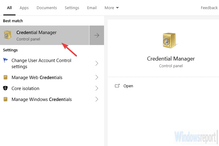Switch to the Documents tab
This screenshot has height=146, width=219.
47,8
